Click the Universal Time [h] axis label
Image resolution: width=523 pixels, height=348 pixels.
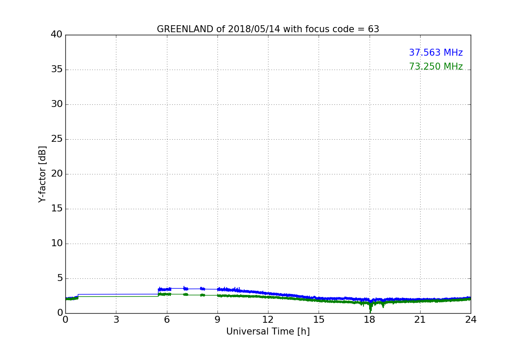point(268,331)
